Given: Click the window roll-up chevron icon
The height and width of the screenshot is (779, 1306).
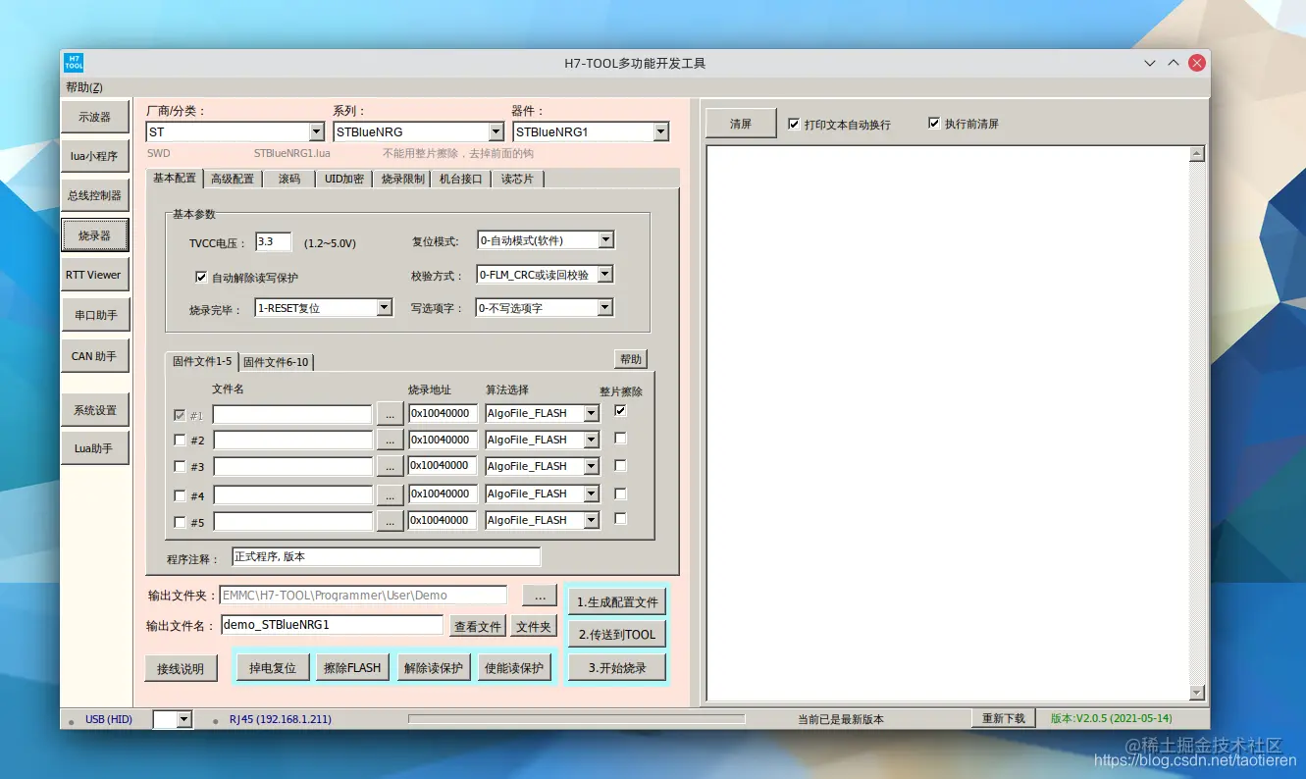Looking at the screenshot, I should click(x=1174, y=63).
